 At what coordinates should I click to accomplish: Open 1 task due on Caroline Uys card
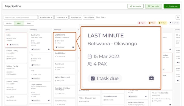coord(35,49)
